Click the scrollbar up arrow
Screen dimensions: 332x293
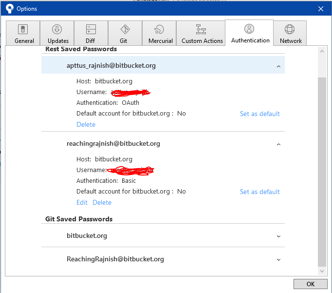(322, 51)
